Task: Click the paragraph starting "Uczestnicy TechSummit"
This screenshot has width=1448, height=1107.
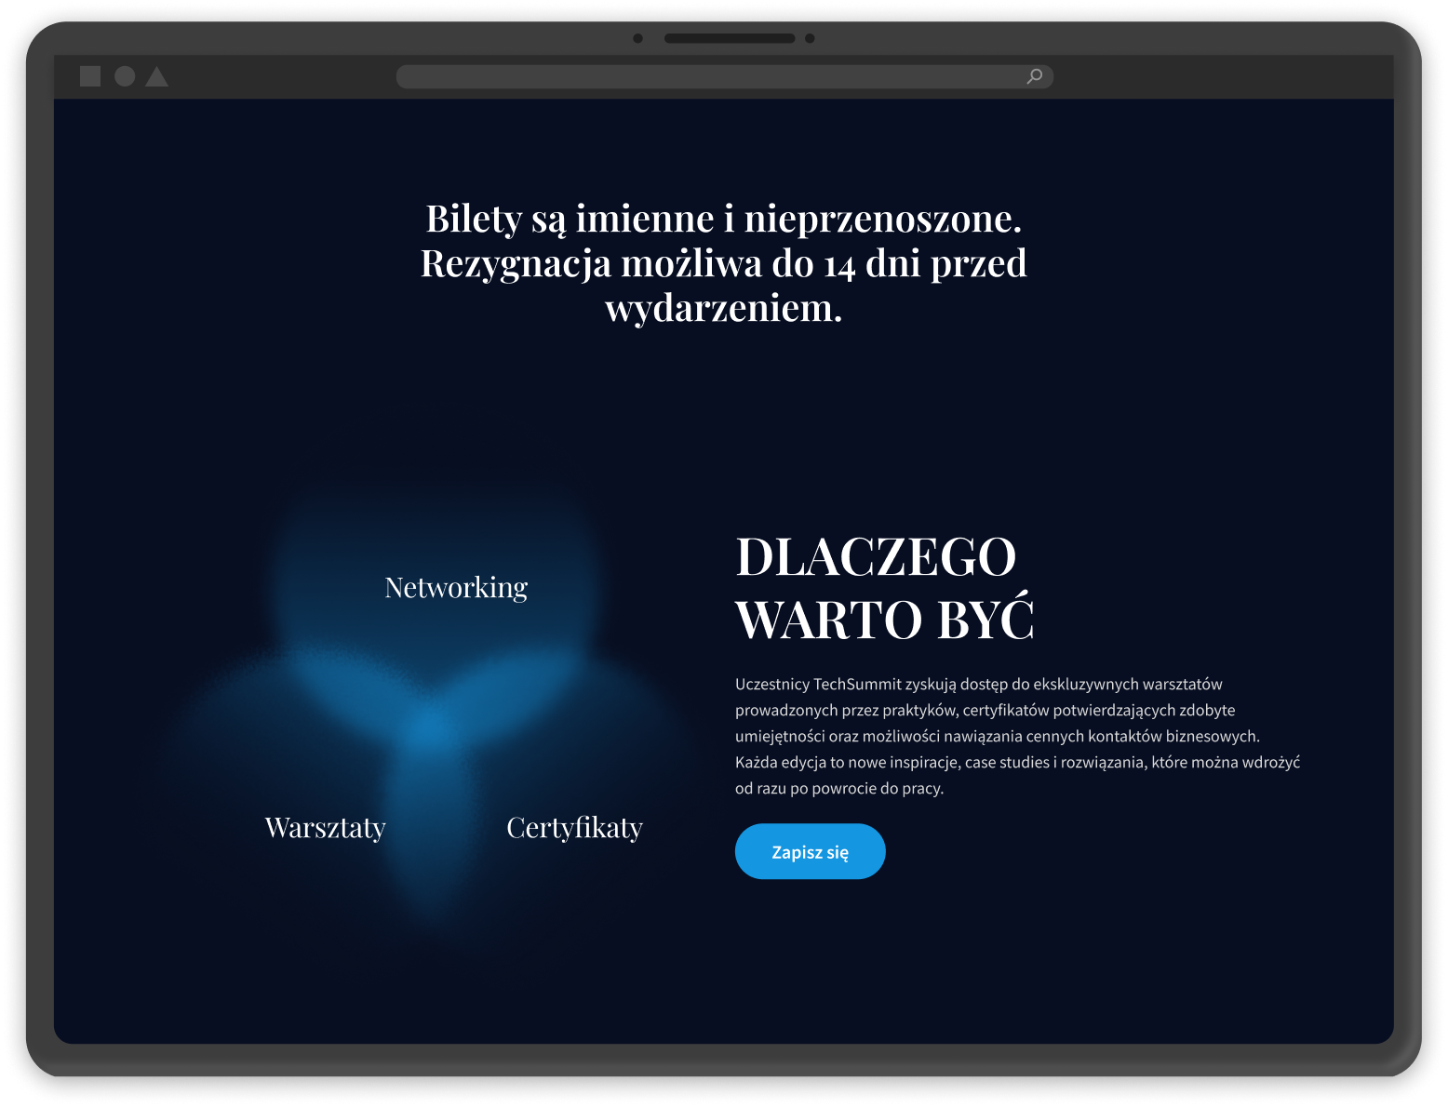Action: pyautogui.click(x=1017, y=736)
